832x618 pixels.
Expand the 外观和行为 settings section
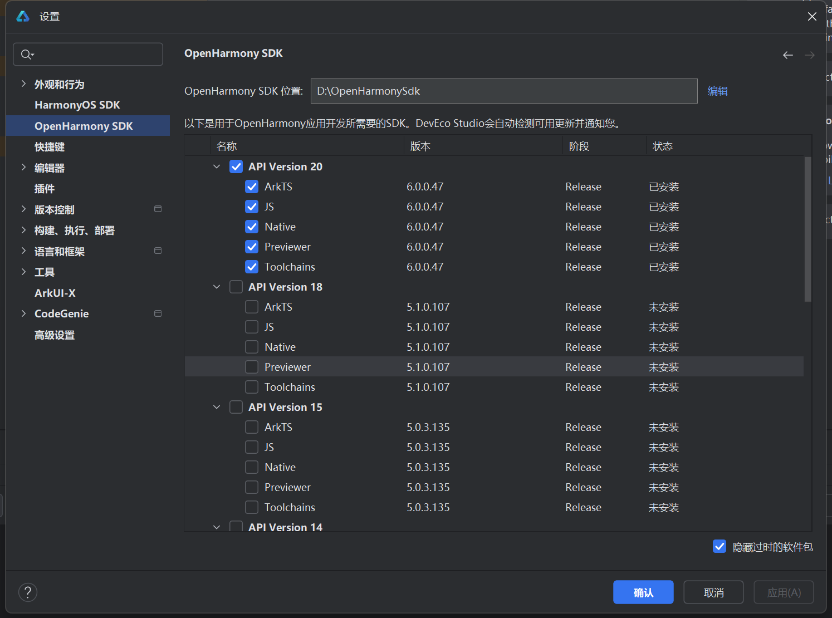[23, 84]
